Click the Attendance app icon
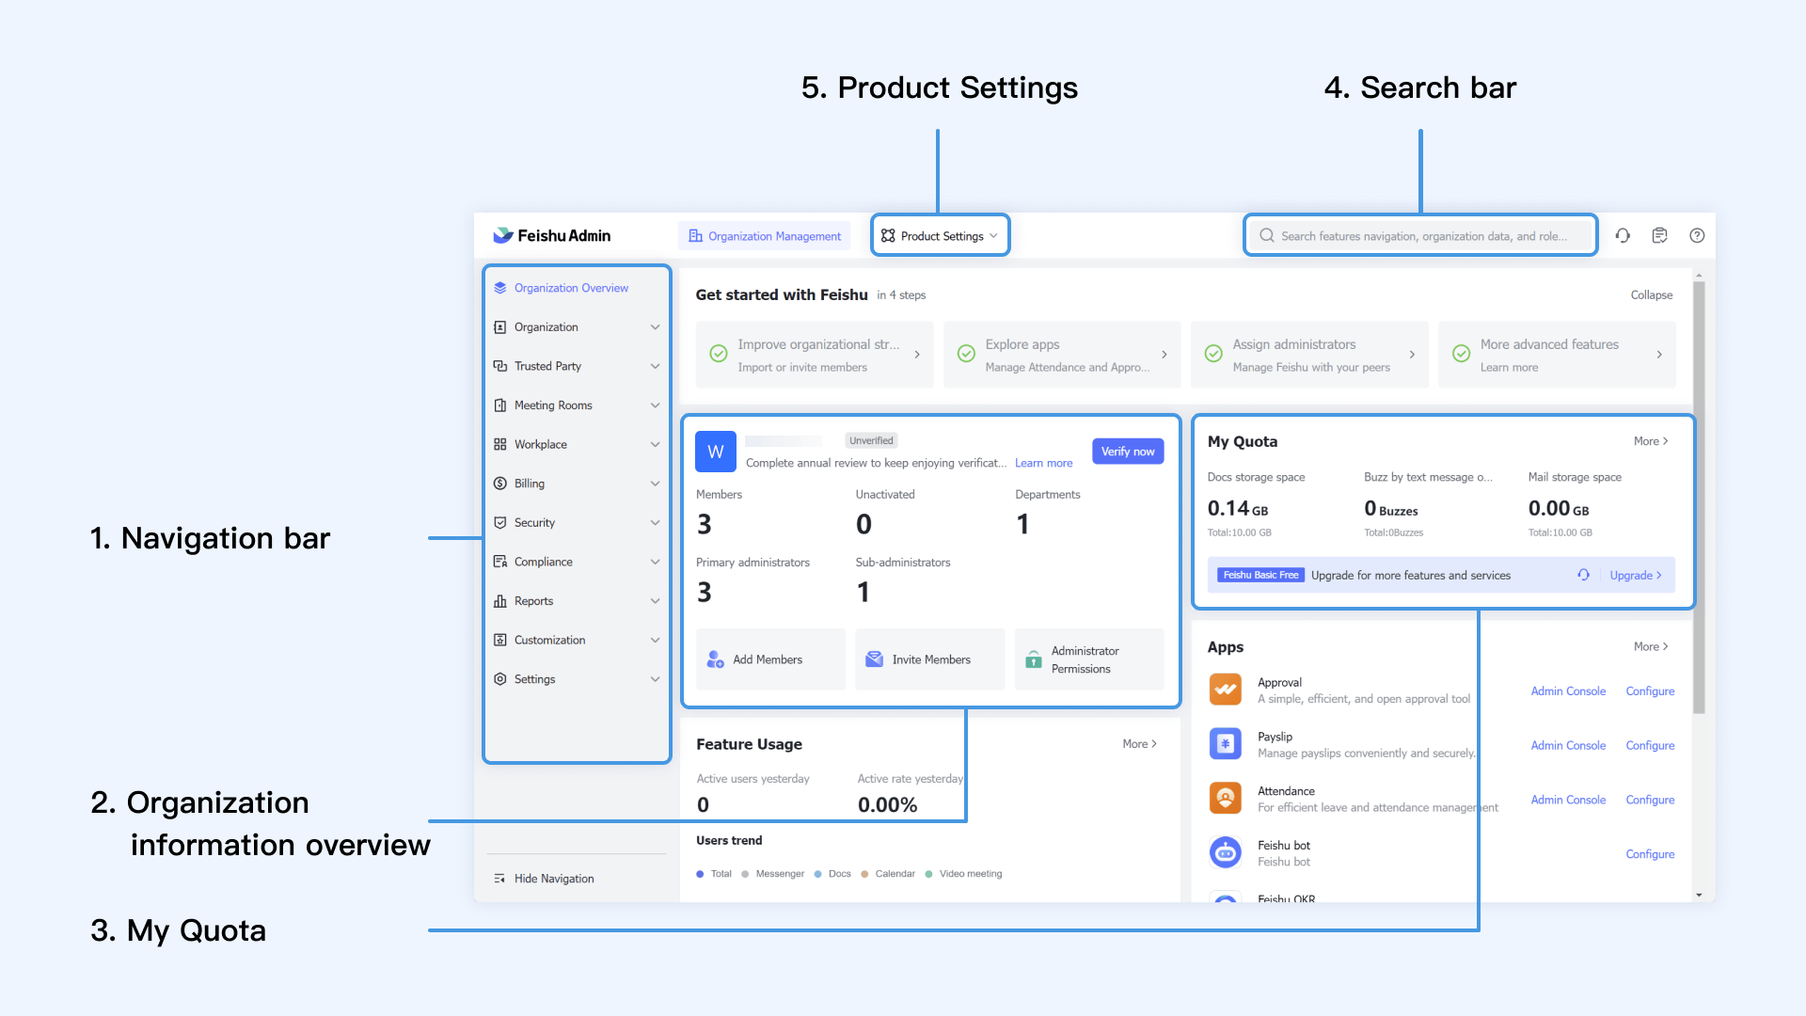Screen dimensions: 1806x1016 1225,799
